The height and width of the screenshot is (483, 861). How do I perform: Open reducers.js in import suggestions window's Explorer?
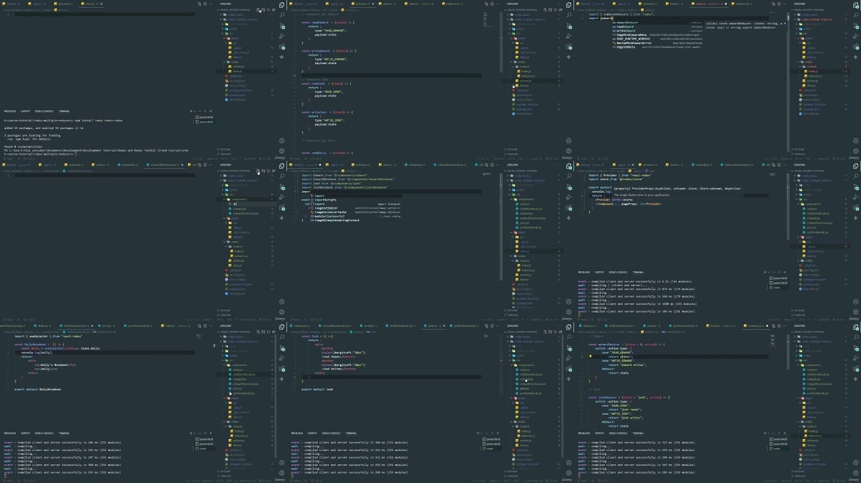click(527, 270)
